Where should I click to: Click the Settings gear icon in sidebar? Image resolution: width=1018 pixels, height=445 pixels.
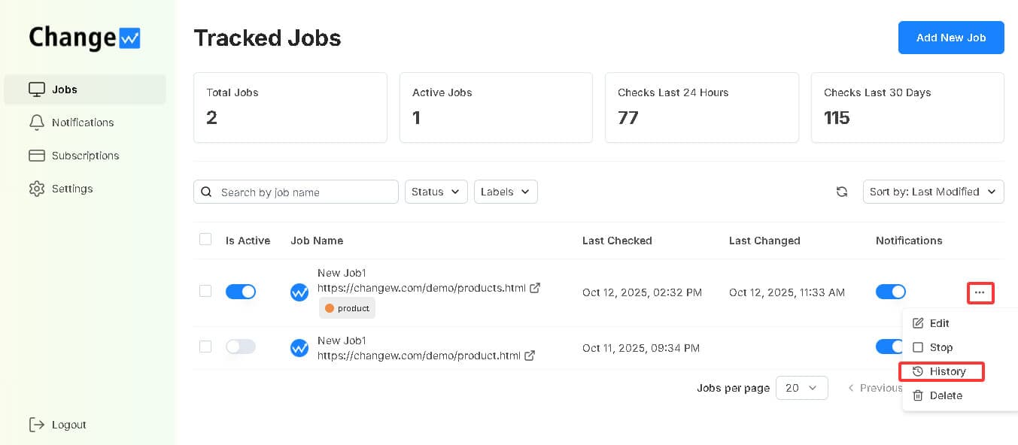click(x=36, y=189)
